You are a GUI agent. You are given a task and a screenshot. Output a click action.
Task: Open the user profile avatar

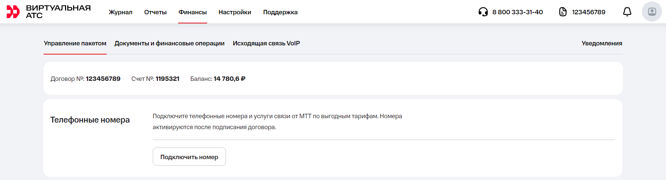(x=651, y=12)
